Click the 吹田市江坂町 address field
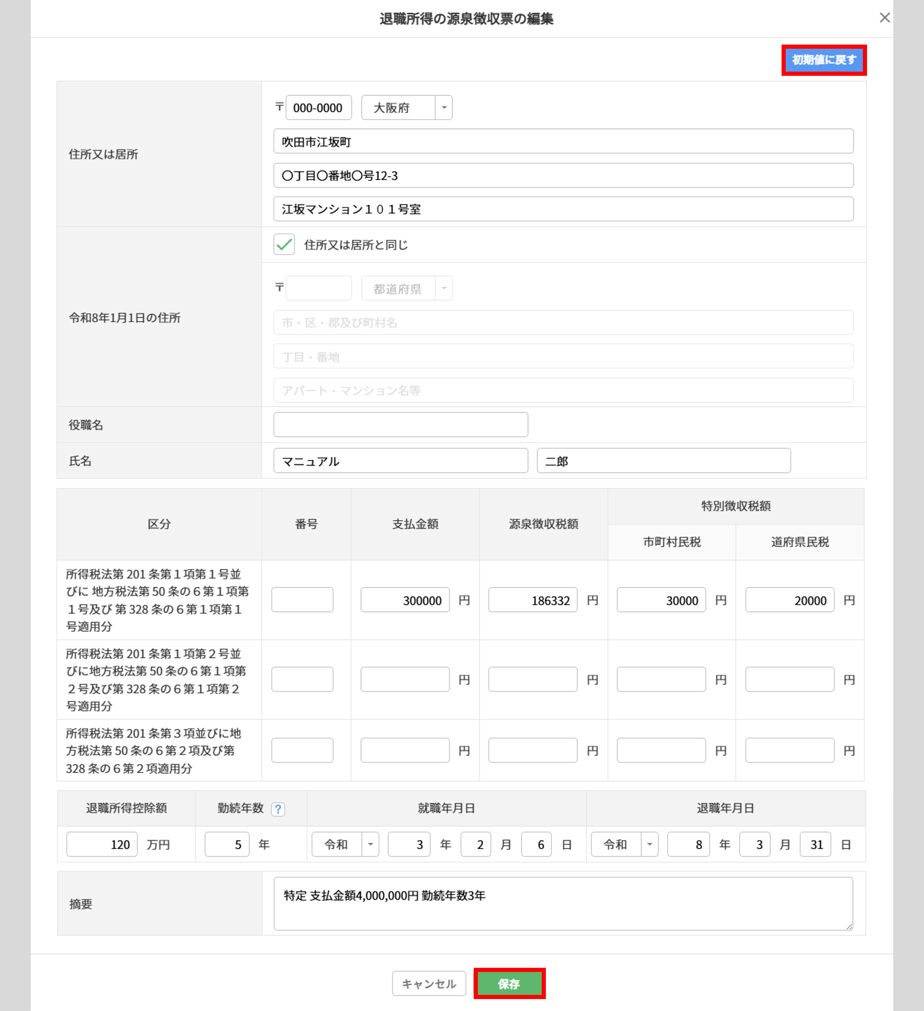Screen dimensions: 924x1011 pos(563,142)
